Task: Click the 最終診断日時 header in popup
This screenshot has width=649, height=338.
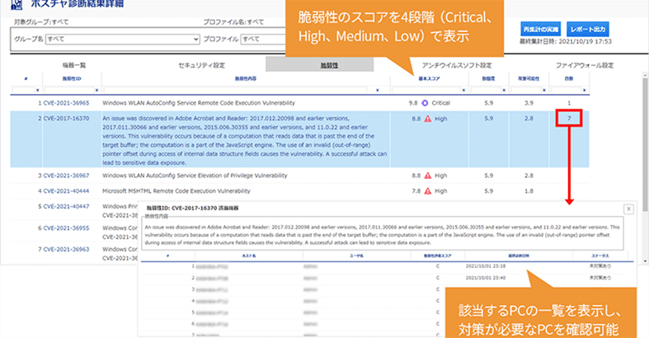Action: pyautogui.click(x=519, y=256)
